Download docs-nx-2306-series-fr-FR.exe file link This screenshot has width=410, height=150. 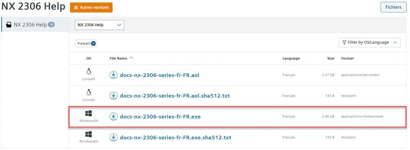[160, 117]
